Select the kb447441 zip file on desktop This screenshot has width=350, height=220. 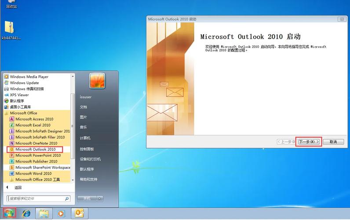coord(11,30)
